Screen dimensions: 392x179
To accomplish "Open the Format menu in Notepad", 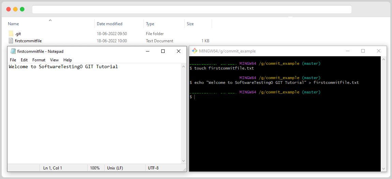I will 39,60.
